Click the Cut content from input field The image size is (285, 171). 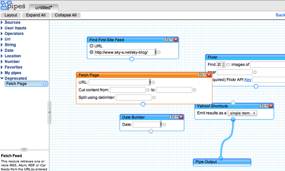[128, 90]
